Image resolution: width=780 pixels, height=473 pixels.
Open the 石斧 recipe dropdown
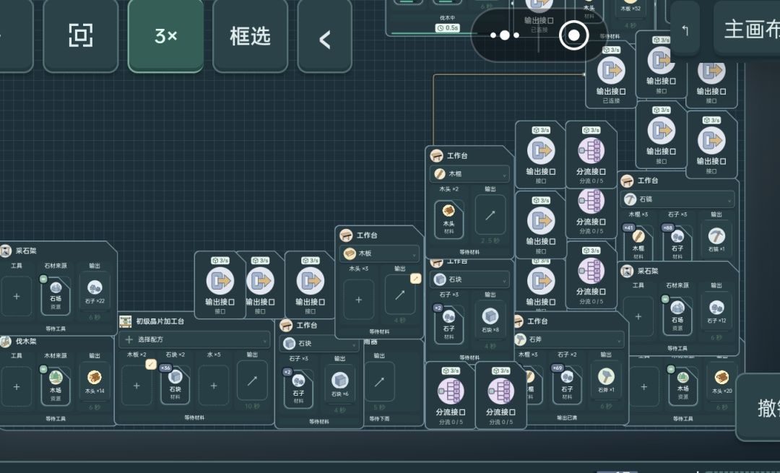click(568, 339)
